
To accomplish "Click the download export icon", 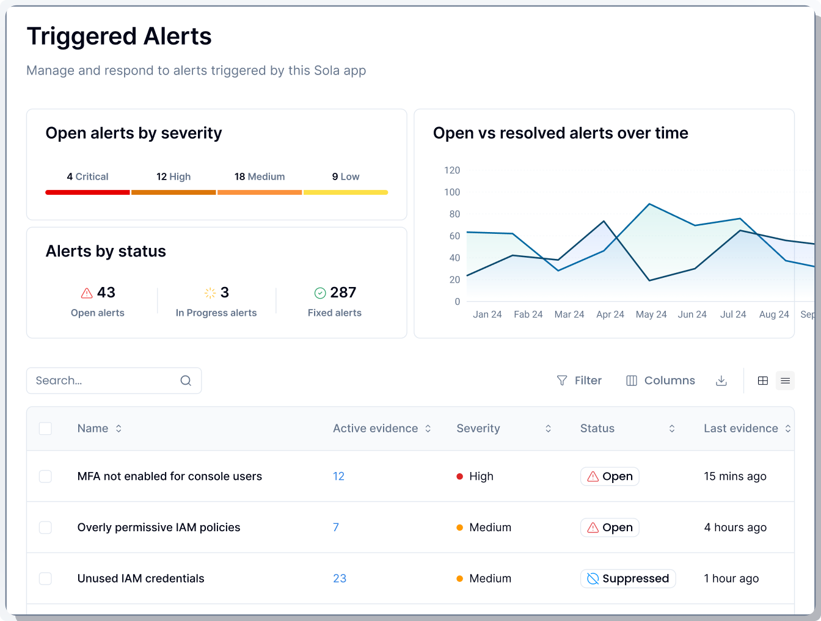I will pyautogui.click(x=721, y=380).
